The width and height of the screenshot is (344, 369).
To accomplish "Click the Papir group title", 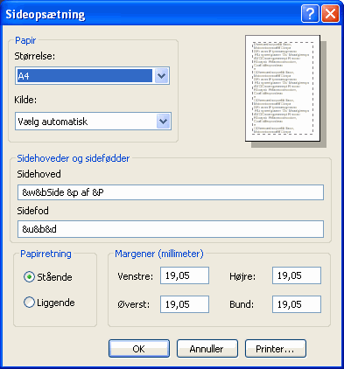I will click(25, 40).
